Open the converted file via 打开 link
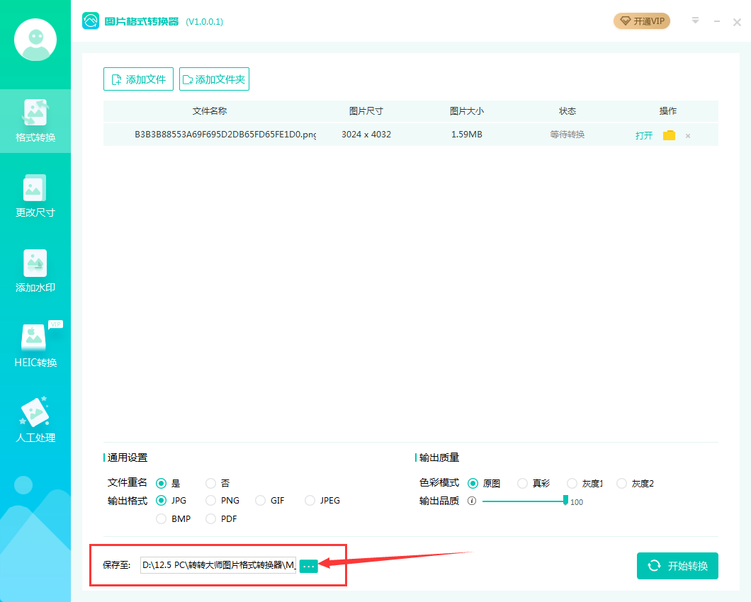Viewport: 751px width, 602px height. click(643, 135)
